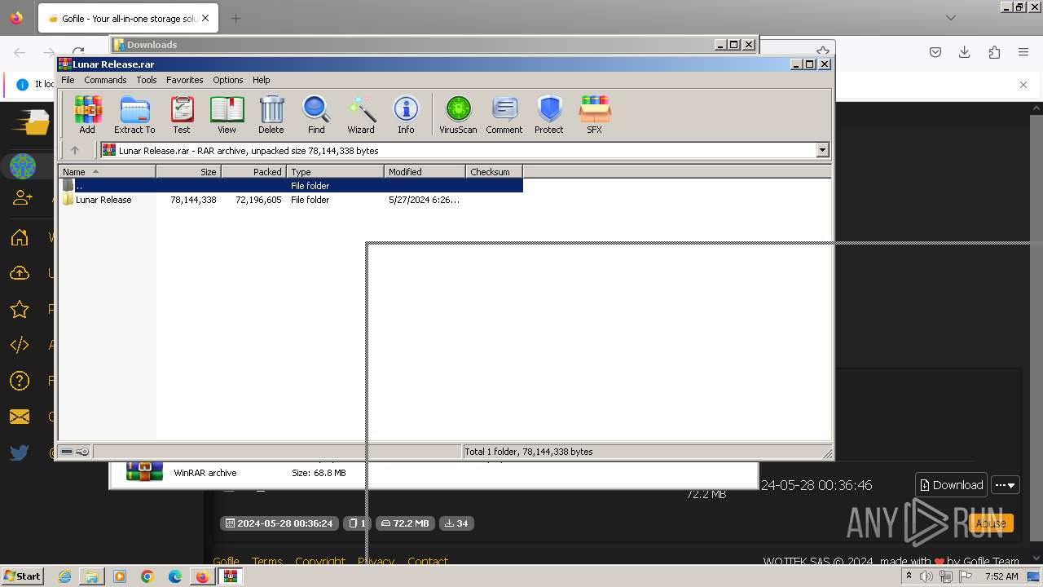Expand the archive path dropdown
This screenshot has width=1043, height=587.
pos(822,150)
